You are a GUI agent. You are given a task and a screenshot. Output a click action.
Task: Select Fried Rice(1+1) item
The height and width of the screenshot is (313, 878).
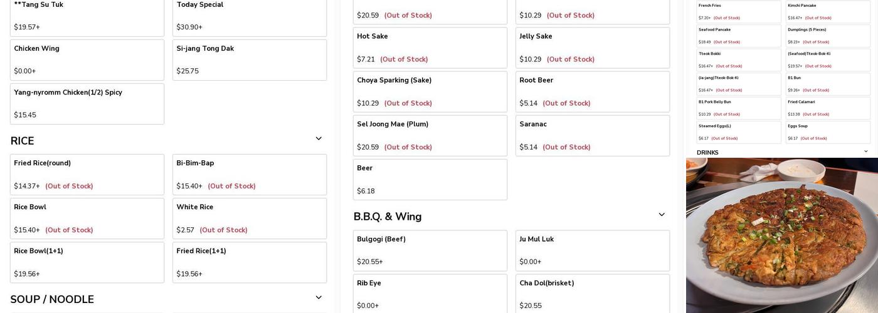coord(250,262)
